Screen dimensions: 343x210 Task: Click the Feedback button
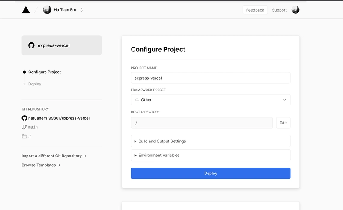point(255,10)
